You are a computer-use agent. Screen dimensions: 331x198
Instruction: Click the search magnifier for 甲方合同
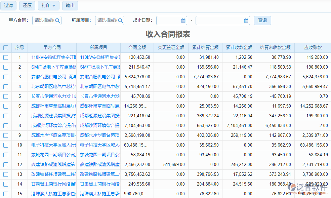click(57, 20)
